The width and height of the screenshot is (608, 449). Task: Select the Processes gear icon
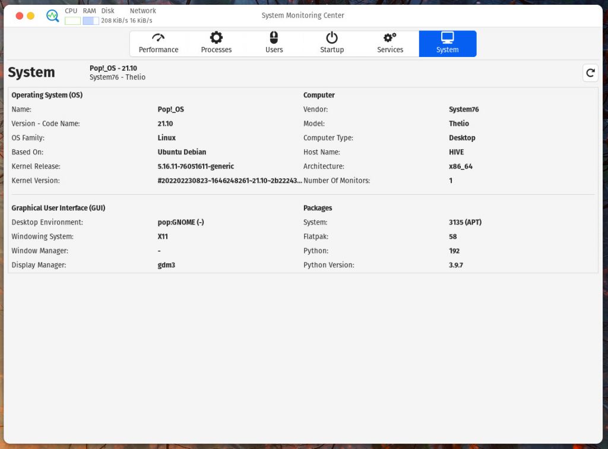(216, 37)
